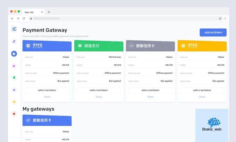
Task: Open Terms link on Wechat pay card
Action: tap(99, 97)
